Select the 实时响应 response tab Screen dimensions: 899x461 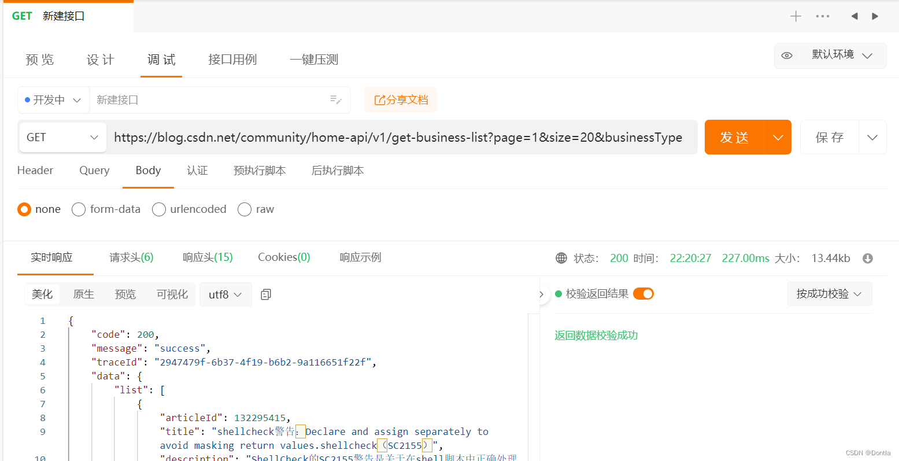coord(52,257)
